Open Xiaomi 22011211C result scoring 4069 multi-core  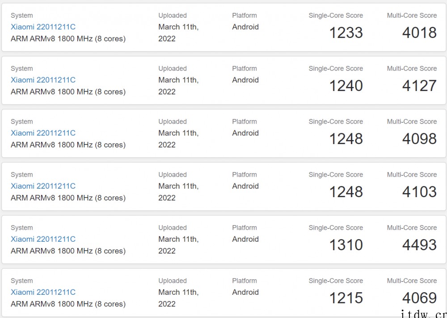[x=43, y=292]
